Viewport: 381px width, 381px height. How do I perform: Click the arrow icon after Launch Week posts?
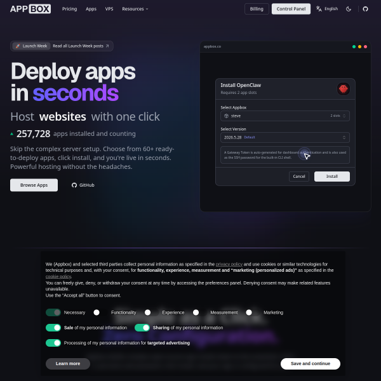[x=107, y=46]
